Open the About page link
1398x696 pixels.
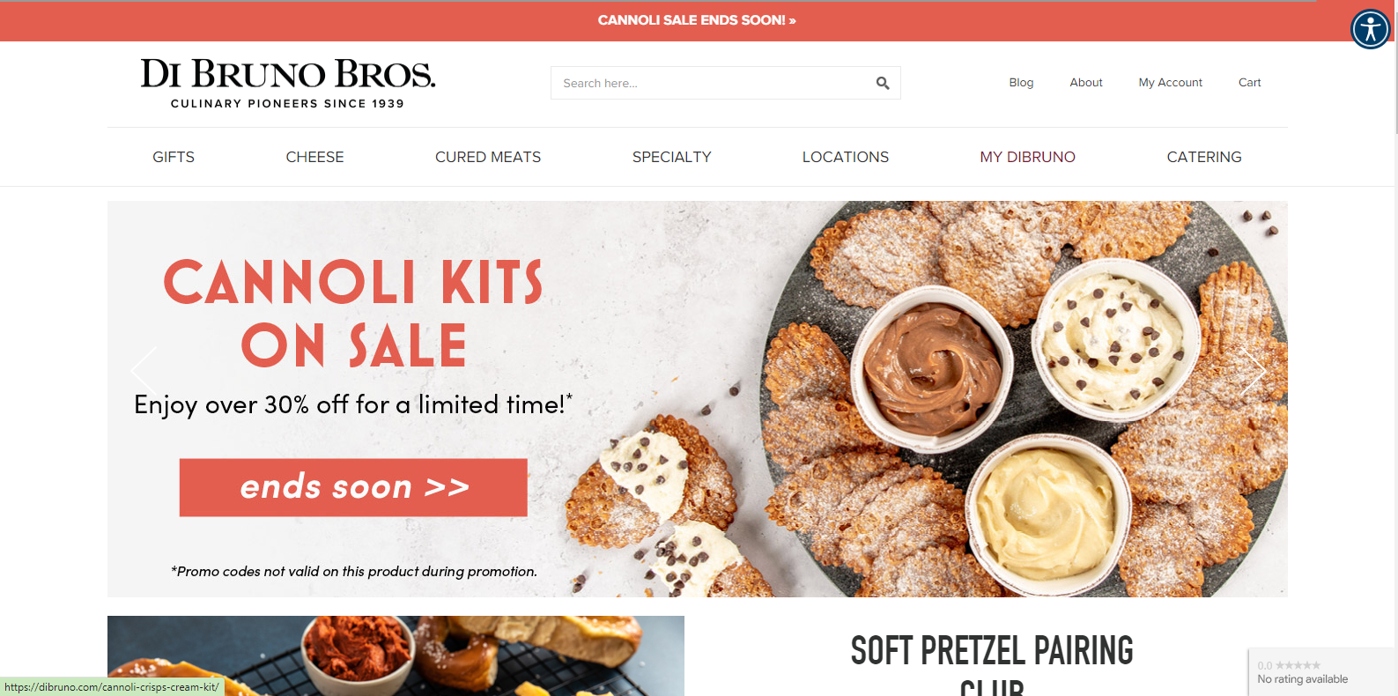pos(1086,83)
